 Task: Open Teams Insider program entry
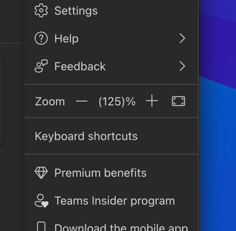(111, 201)
